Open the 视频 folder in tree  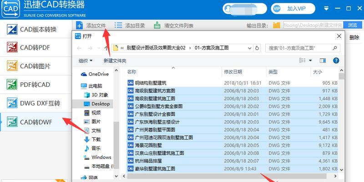point(92,113)
